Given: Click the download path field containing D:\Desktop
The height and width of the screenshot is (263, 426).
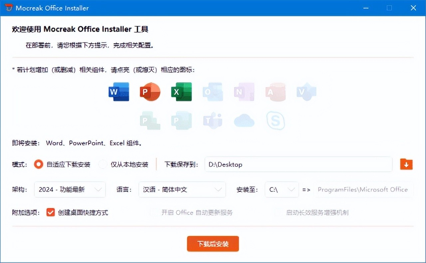Looking at the screenshot, I should [x=299, y=164].
